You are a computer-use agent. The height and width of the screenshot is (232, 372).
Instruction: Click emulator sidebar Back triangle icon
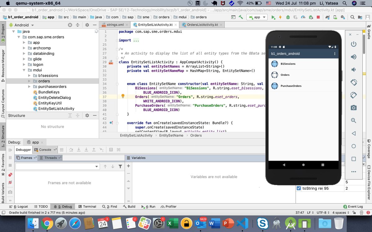pos(354,134)
